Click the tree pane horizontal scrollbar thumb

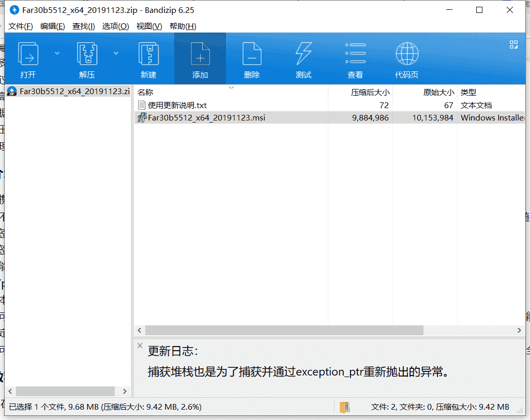pyautogui.click(x=65, y=391)
